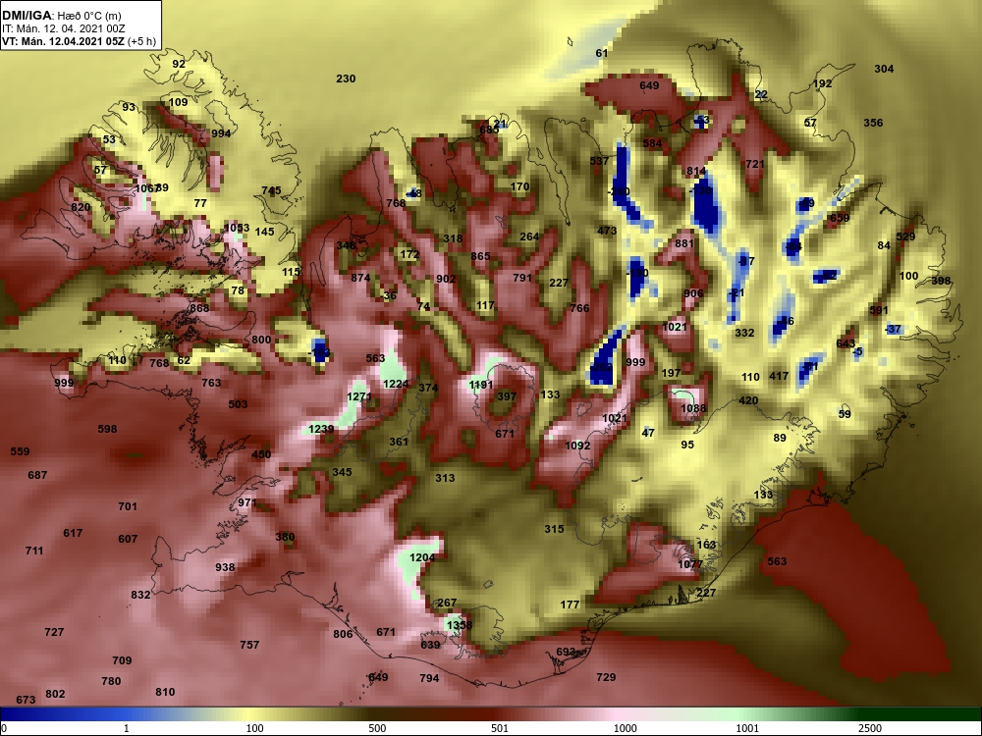Click the map value 529 near the east coast

[x=905, y=237]
